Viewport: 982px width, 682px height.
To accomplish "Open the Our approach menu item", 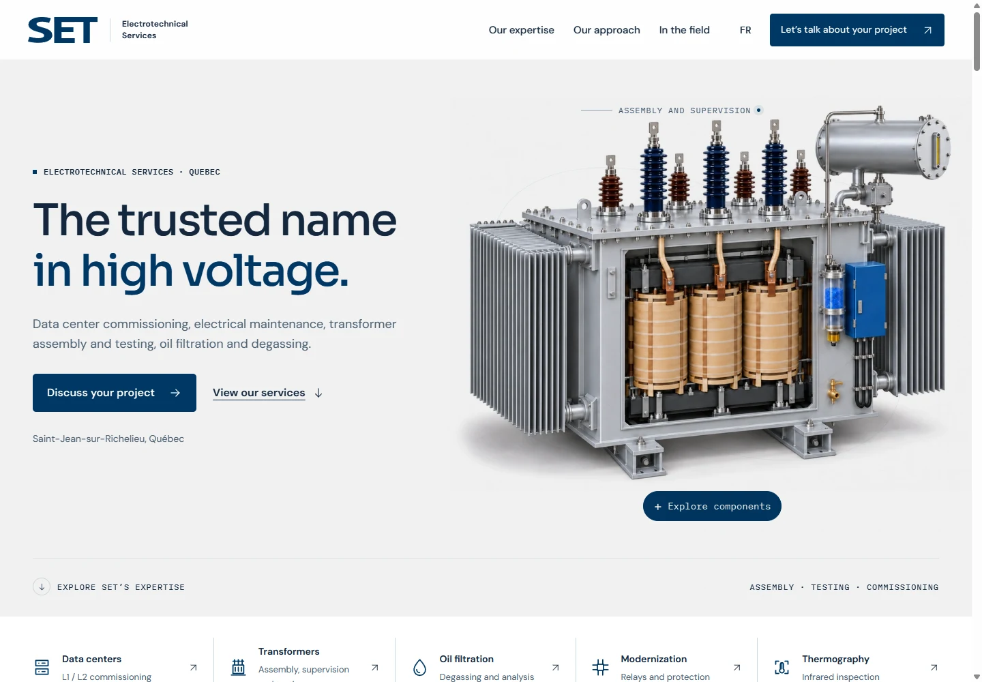I will pos(607,30).
